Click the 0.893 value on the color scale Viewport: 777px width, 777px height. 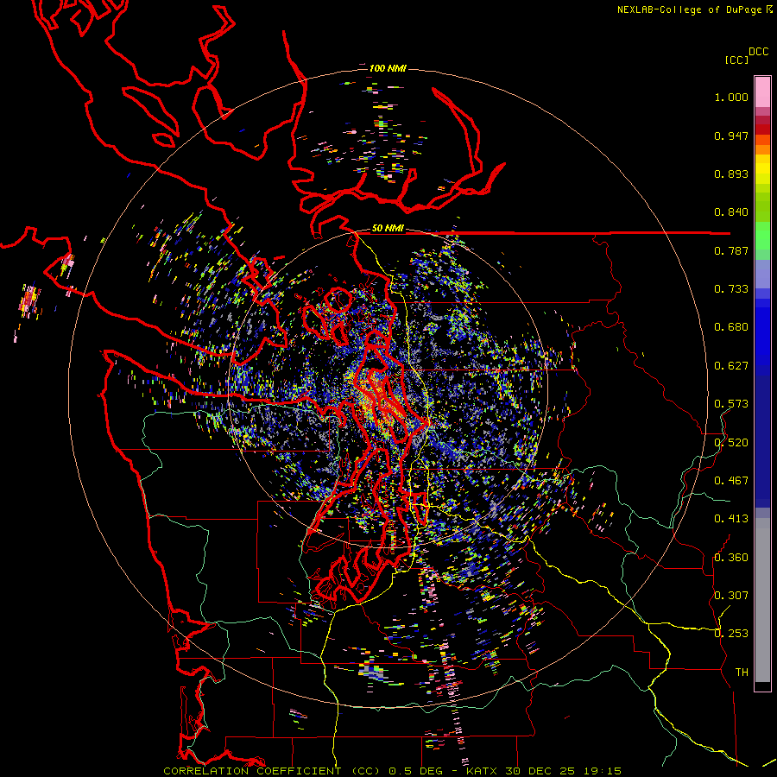tap(731, 174)
